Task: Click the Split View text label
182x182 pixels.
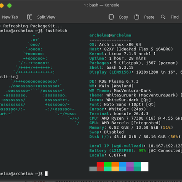Action: coord(46,17)
